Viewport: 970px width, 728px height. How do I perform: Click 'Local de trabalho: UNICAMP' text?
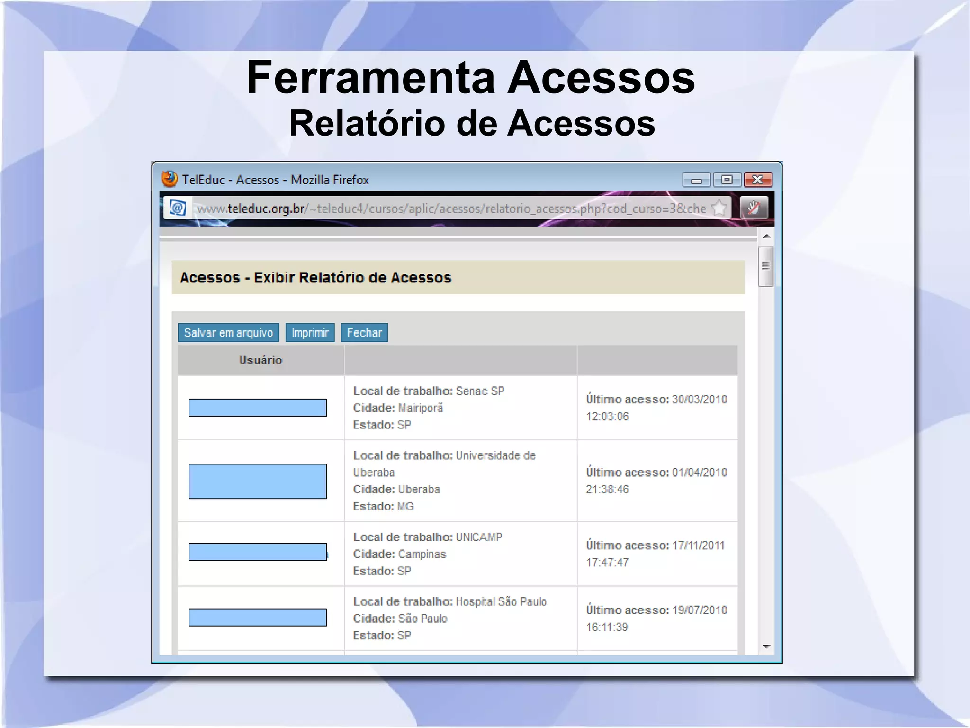click(428, 537)
